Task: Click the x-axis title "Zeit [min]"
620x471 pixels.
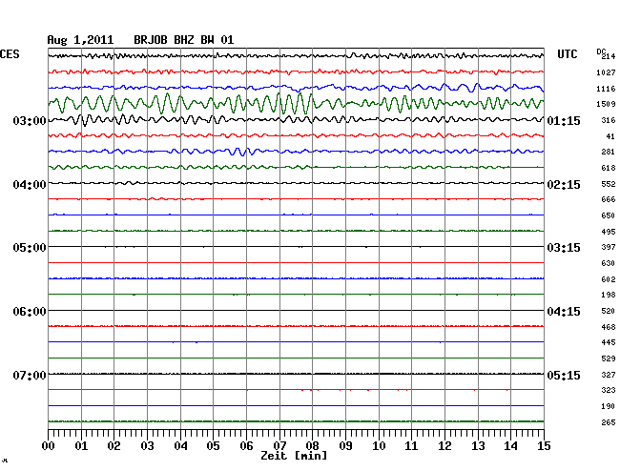Action: pos(294,456)
